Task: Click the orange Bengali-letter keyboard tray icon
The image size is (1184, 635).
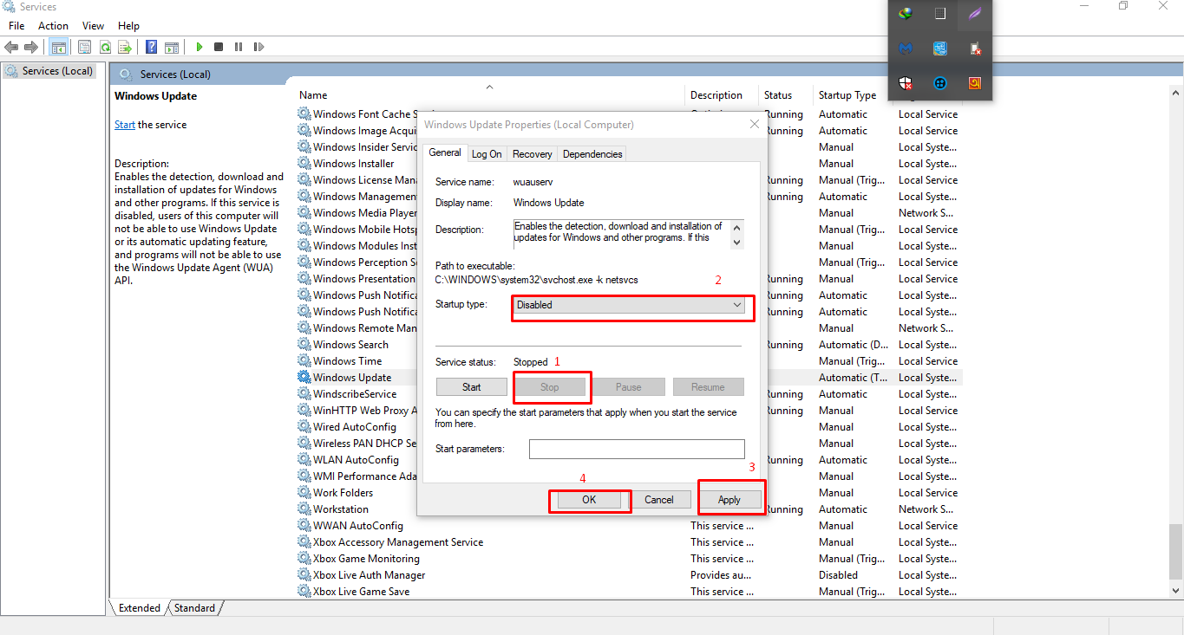Action: click(x=975, y=83)
